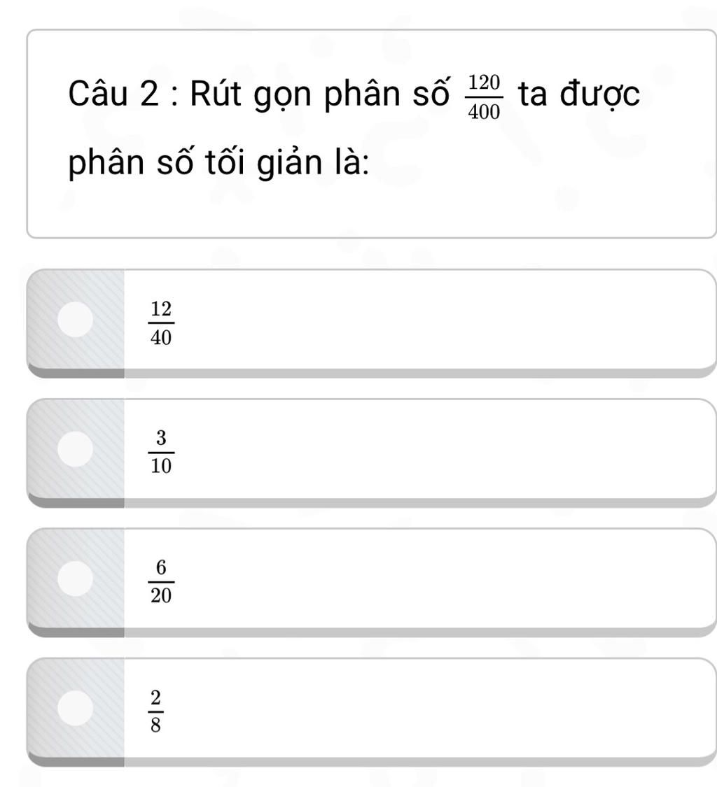Click the fraction 6/20 answer text

coord(162,582)
